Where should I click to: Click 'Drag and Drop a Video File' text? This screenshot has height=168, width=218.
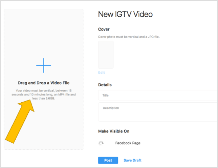click(44, 83)
